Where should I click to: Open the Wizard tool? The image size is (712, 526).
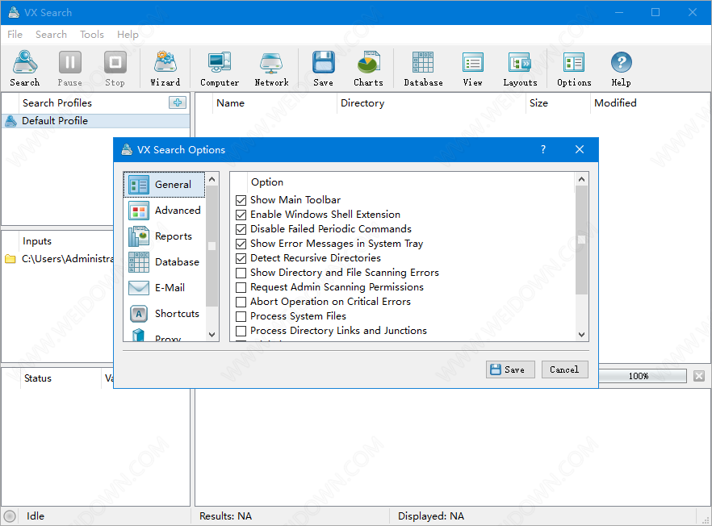point(165,69)
